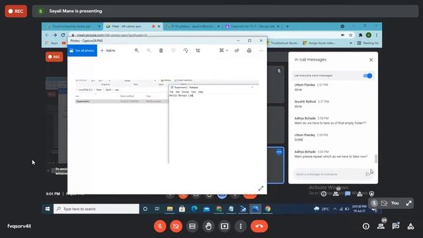Turn on the camera in Meet
Viewport: 423px width, 238px height.
click(176, 226)
